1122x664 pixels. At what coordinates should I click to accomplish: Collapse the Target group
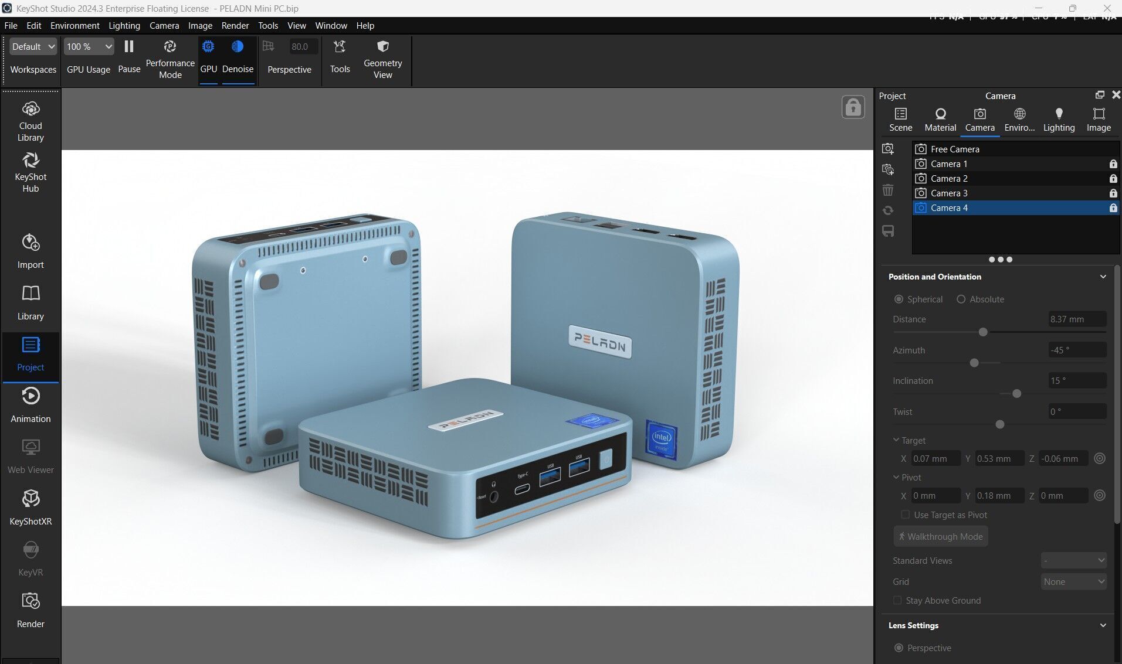coord(896,440)
